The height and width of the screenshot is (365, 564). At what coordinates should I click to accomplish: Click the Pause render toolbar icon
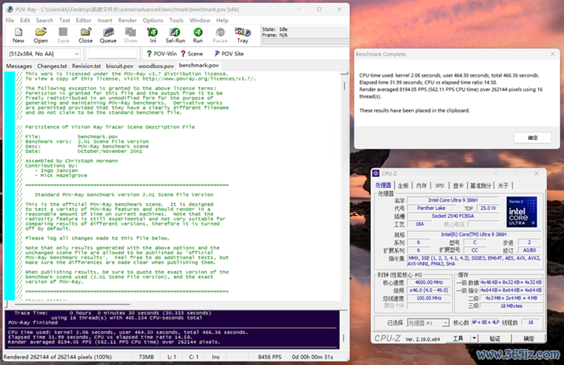coord(220,35)
